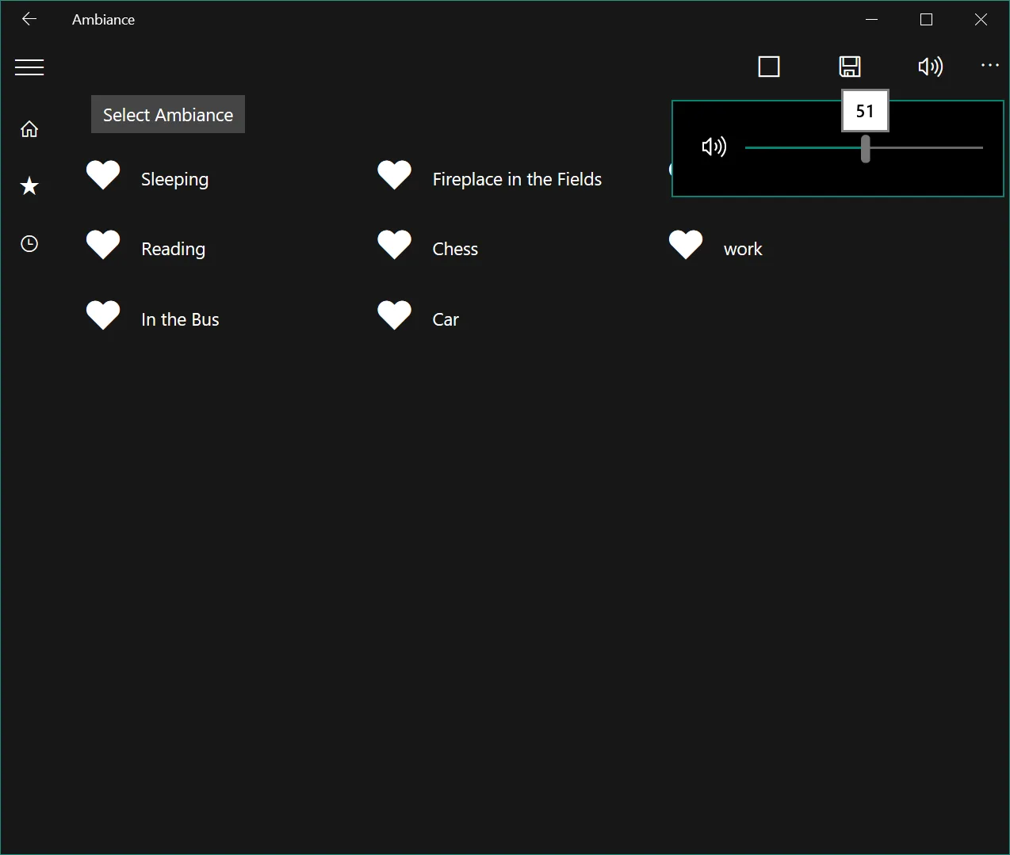Click the Select Ambiance button
1010x855 pixels.
click(x=168, y=114)
